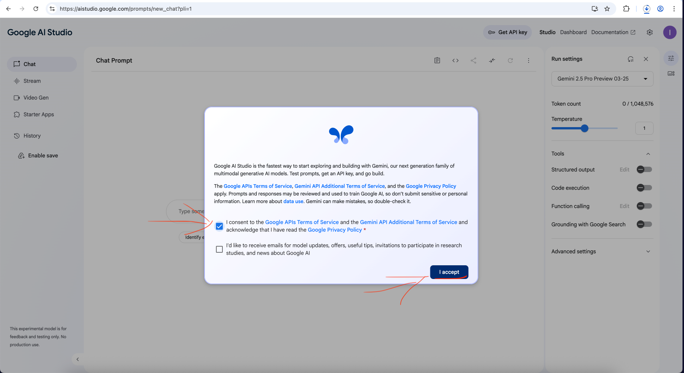Viewport: 684px width, 373px height.
Task: Toggle Code execution switch
Action: click(644, 188)
